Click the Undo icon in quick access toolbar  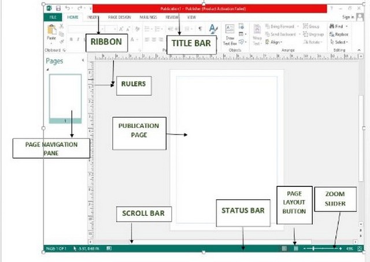(67, 9)
